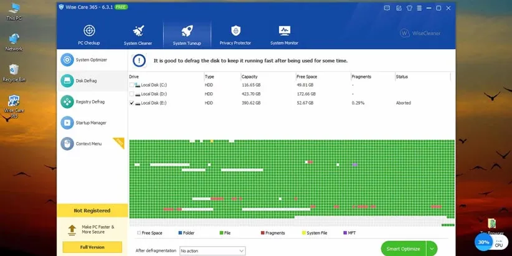Click the Full Version button
The image size is (512, 256).
(92, 247)
